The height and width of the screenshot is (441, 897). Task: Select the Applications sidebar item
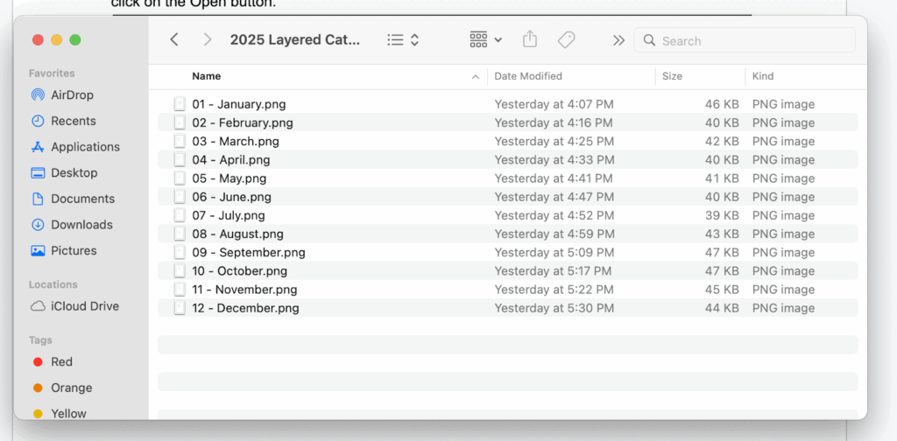coord(84,147)
